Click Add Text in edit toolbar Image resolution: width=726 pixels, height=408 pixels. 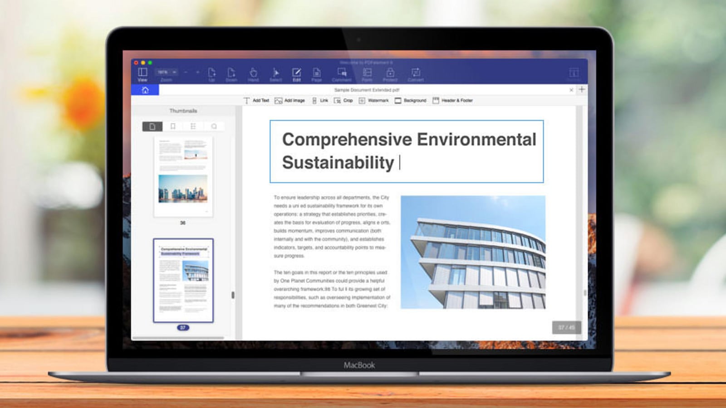pyautogui.click(x=256, y=101)
